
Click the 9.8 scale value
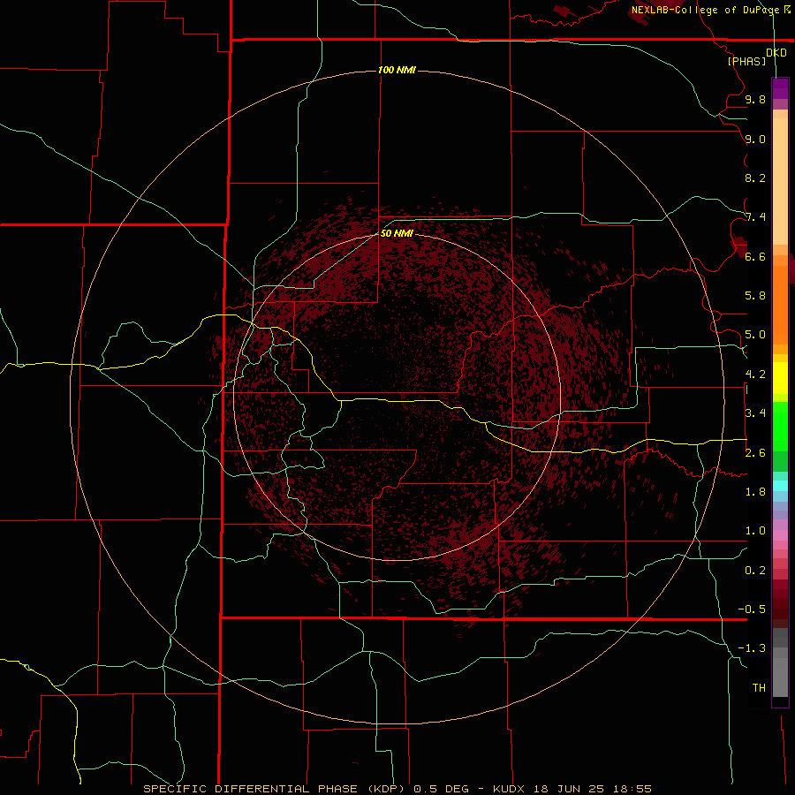coord(755,99)
